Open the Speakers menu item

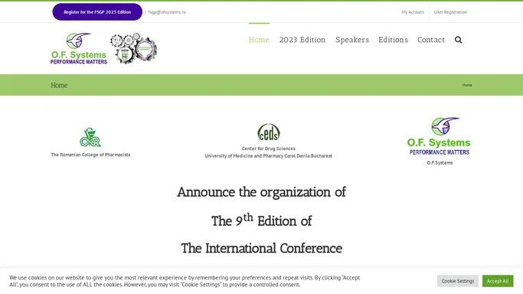click(x=352, y=40)
